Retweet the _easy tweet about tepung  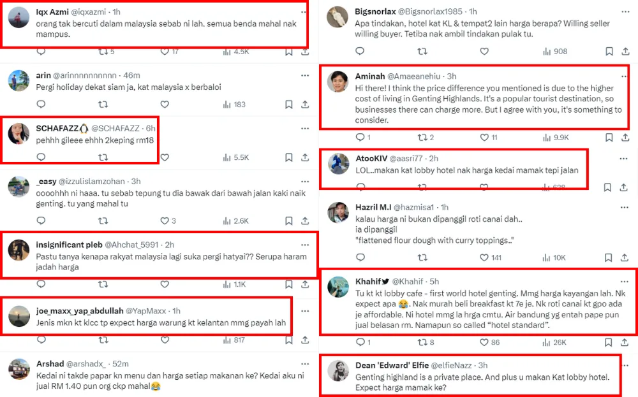(103, 221)
